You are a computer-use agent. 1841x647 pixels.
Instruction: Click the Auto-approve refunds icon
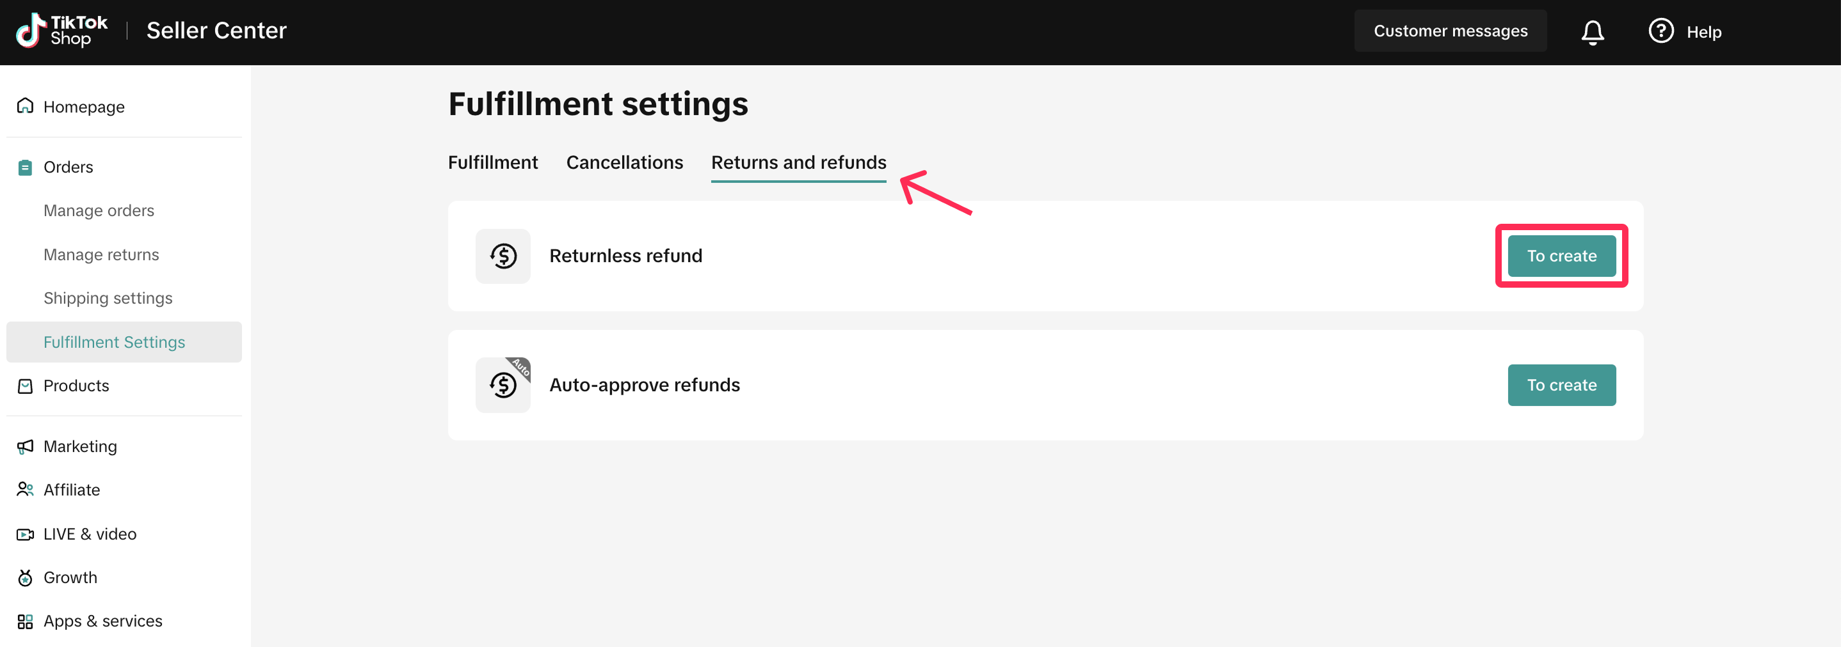503,385
